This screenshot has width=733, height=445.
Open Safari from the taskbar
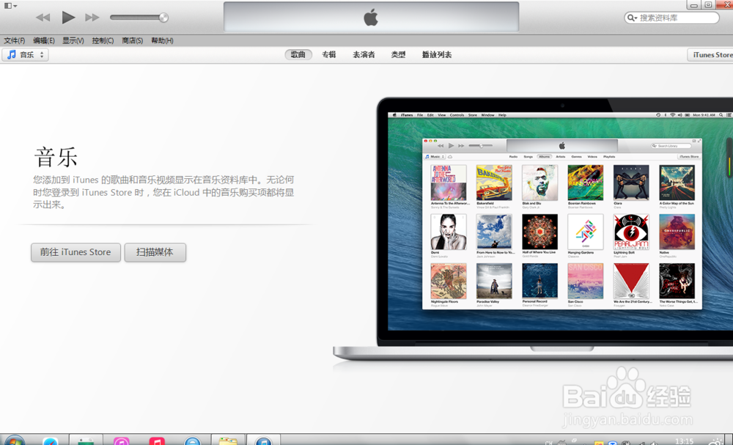point(50,441)
